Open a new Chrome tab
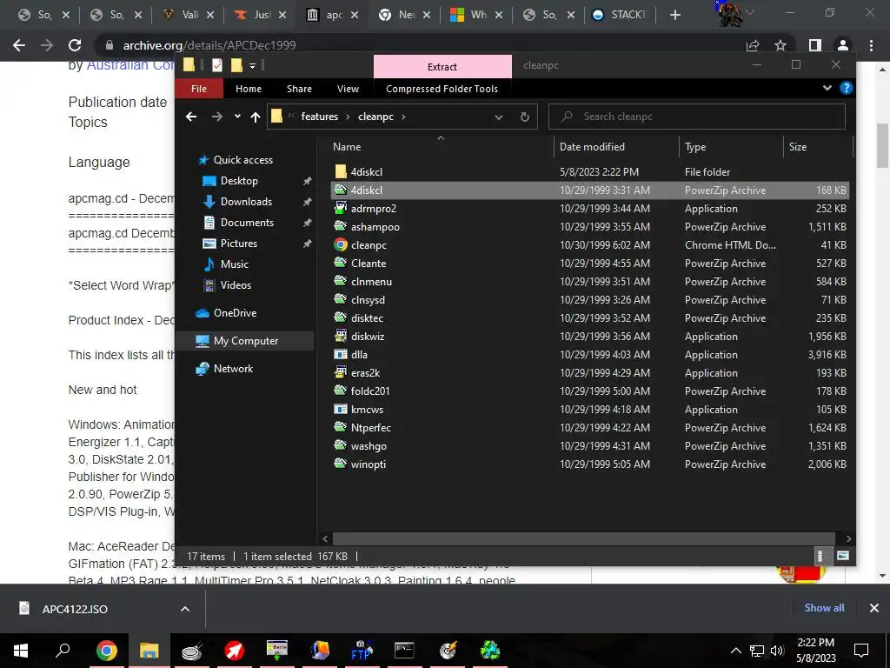Image resolution: width=890 pixels, height=668 pixels. click(x=674, y=15)
